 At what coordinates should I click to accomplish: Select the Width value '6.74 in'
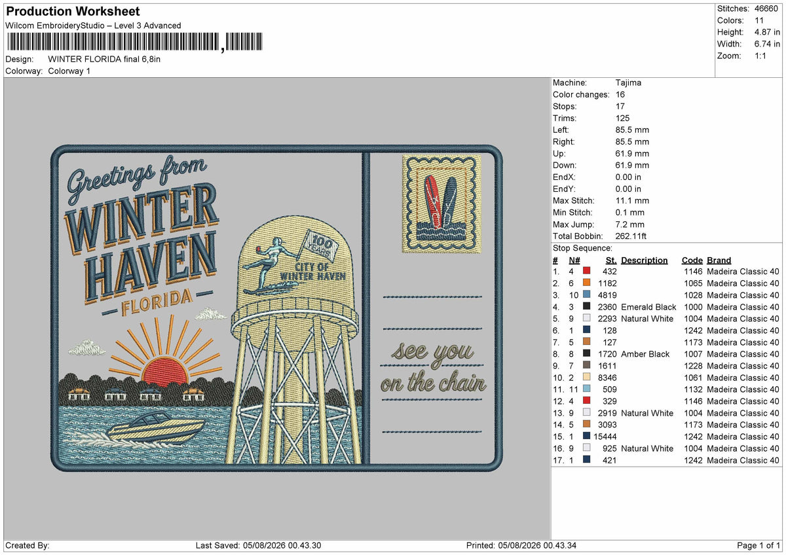point(767,44)
